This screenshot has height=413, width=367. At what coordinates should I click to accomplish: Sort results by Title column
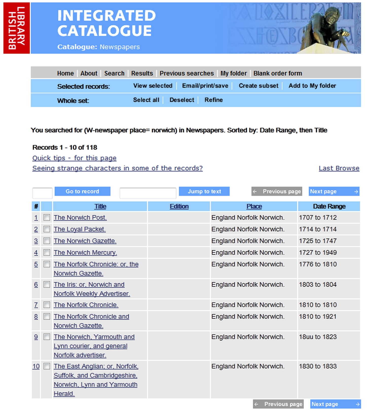coord(100,206)
